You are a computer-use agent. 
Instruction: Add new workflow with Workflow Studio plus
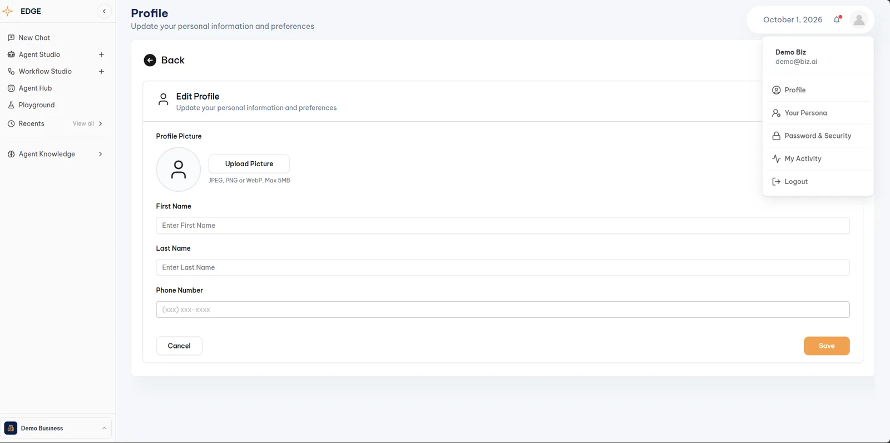point(101,71)
